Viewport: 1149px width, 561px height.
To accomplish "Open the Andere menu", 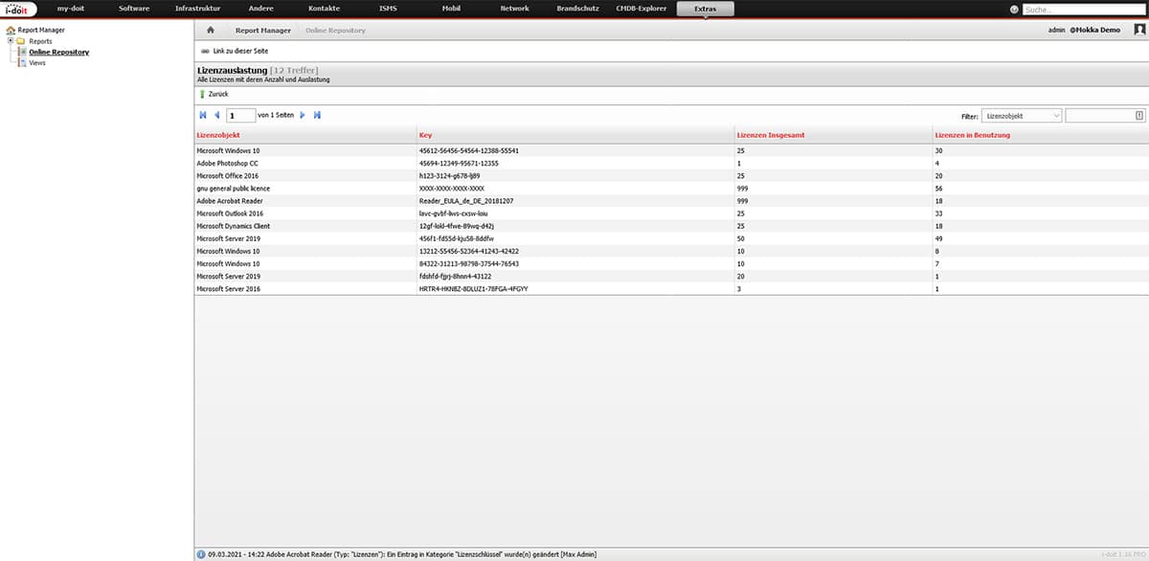I will coord(260,10).
